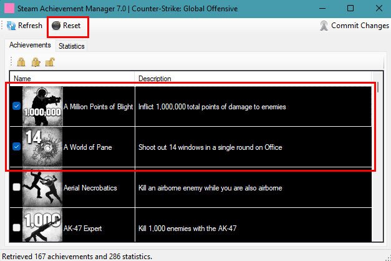Click the Invert All padlock-with-pencil icon

36,62
